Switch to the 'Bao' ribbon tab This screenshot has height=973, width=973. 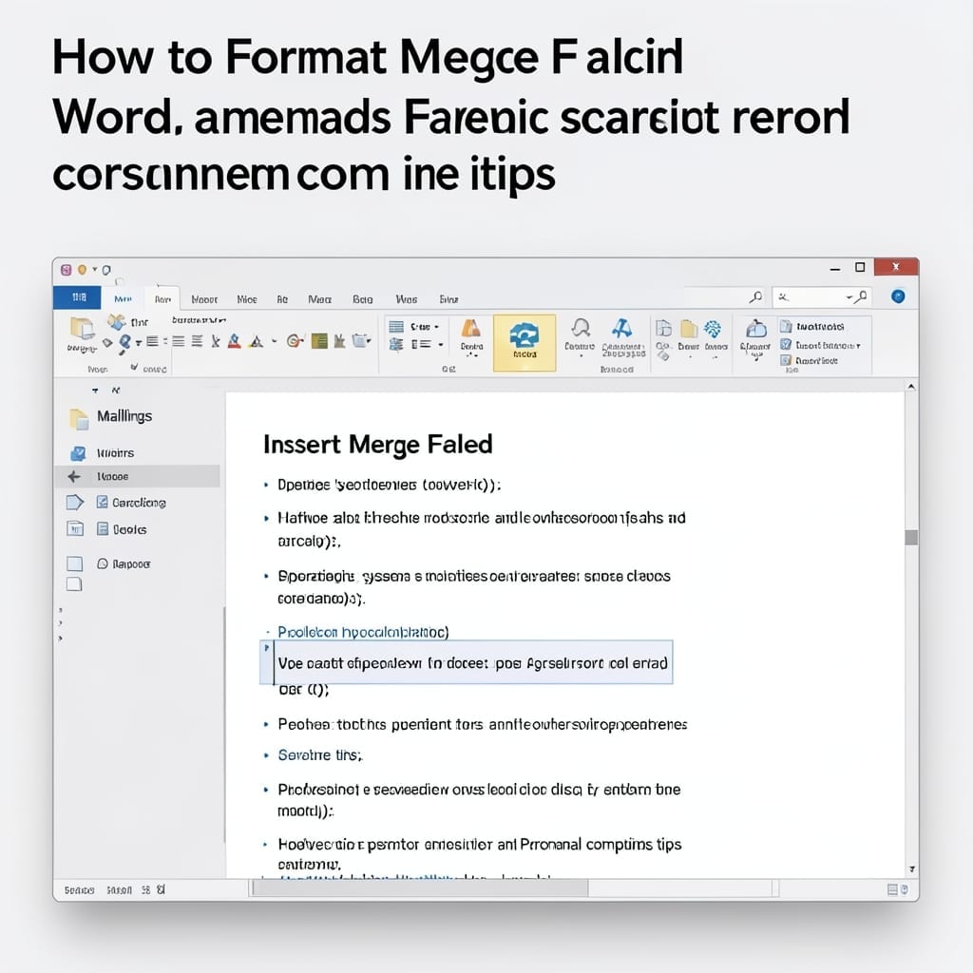point(362,299)
